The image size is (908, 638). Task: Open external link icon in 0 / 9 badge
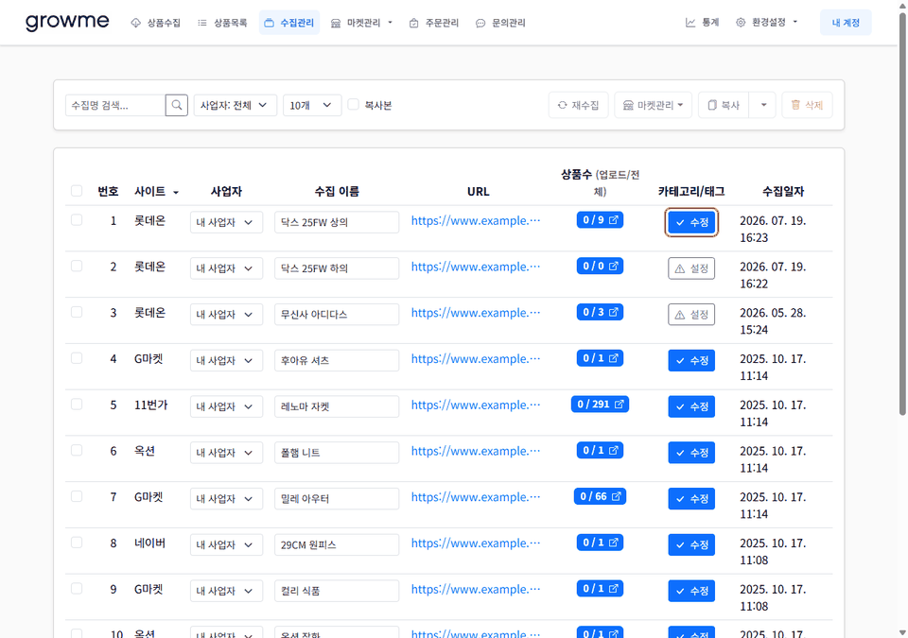coord(613,220)
